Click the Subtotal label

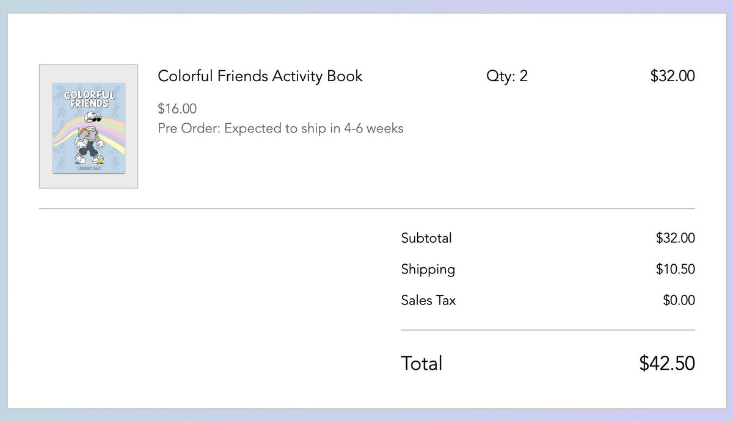(x=426, y=238)
